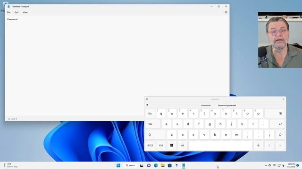Tap the r key
This screenshot has width=302, height=169.
[193, 114]
